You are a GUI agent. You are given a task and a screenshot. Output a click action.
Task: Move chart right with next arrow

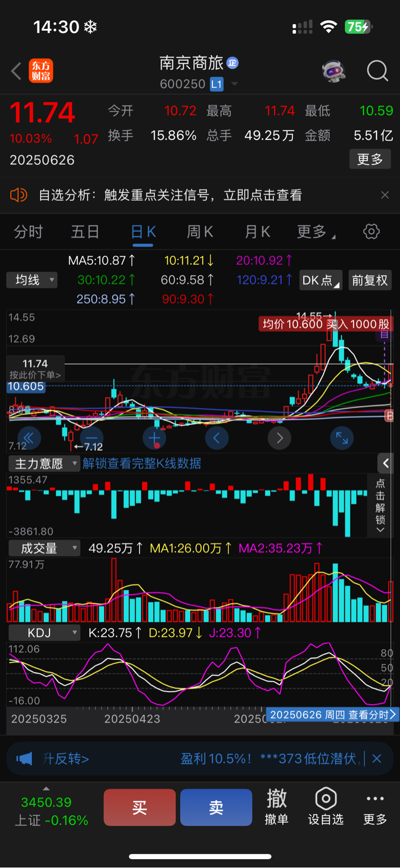point(279,438)
